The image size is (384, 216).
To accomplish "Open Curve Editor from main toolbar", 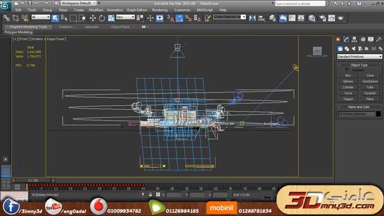I will (292, 18).
